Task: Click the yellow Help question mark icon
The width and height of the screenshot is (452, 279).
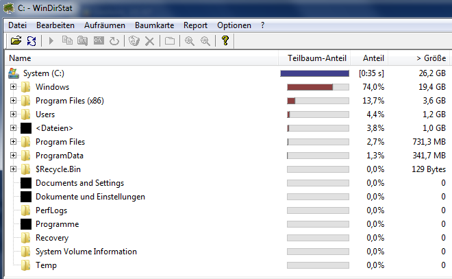Action: [x=225, y=40]
